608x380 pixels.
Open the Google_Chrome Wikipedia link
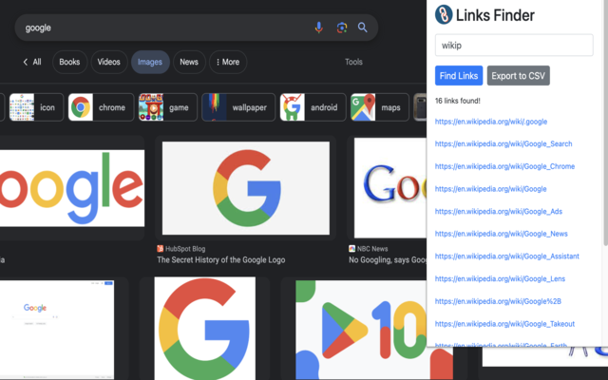pyautogui.click(x=504, y=166)
